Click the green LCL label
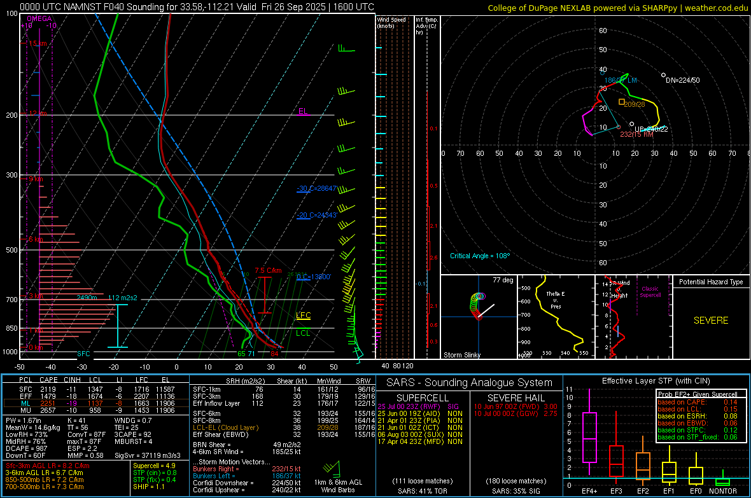751x498 pixels. click(303, 333)
